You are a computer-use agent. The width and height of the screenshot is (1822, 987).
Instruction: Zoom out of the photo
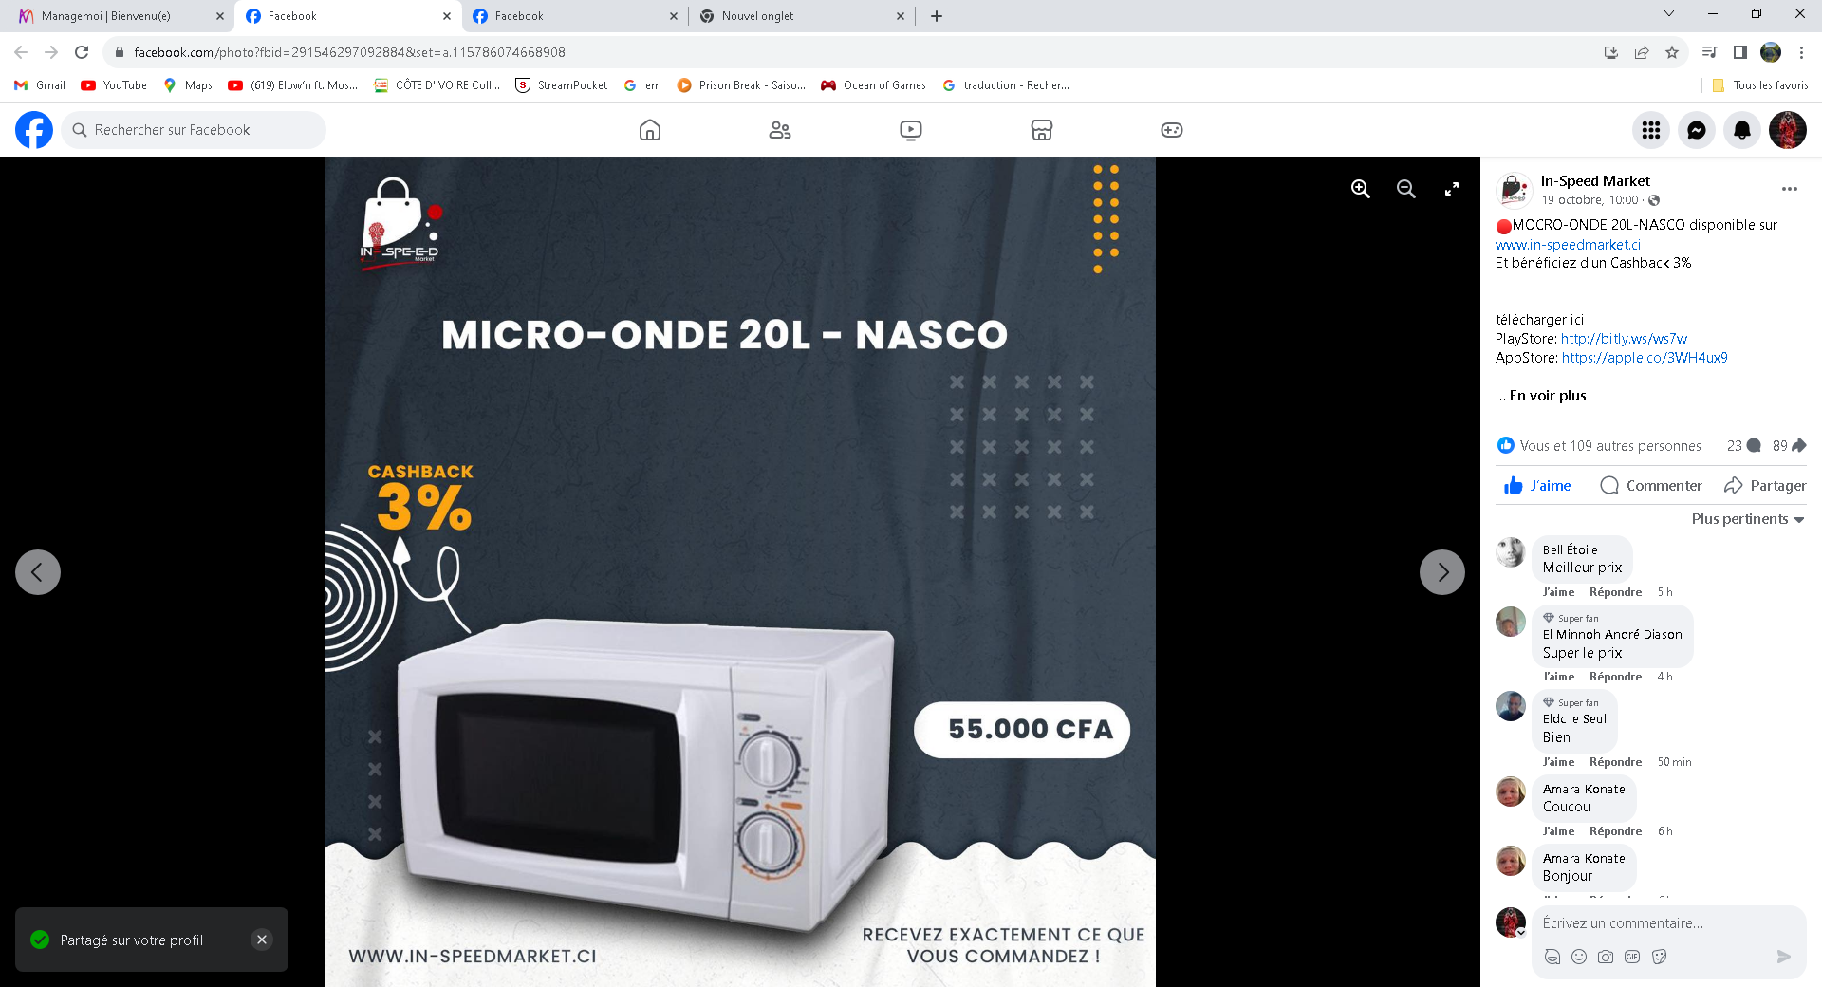[1406, 189]
